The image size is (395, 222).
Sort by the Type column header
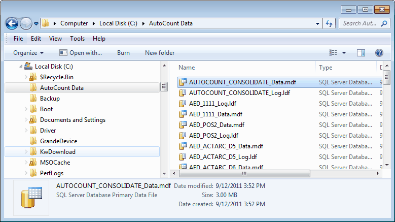326,68
